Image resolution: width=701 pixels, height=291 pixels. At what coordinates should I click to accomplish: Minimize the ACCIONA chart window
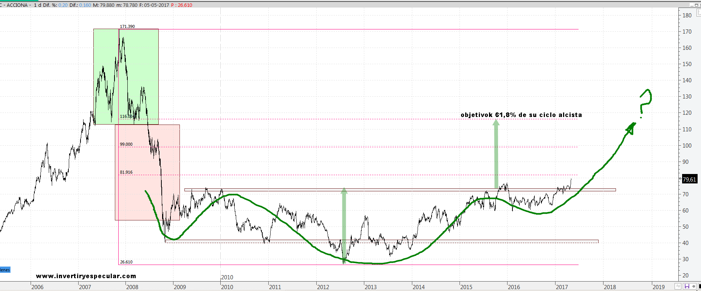click(x=692, y=5)
